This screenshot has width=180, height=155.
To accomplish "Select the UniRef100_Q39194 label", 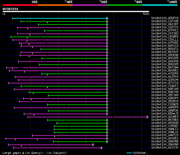I will click(165, 80).
